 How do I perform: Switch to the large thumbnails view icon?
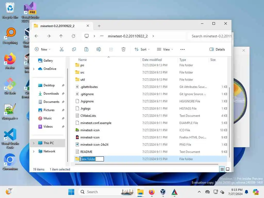(228, 169)
